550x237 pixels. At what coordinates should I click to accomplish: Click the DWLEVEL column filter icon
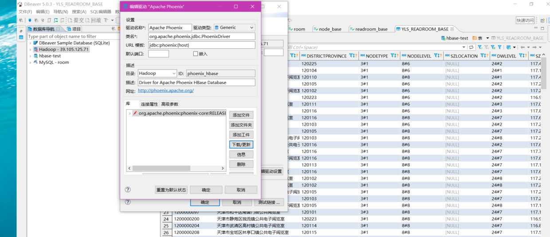pyautogui.click(x=521, y=56)
